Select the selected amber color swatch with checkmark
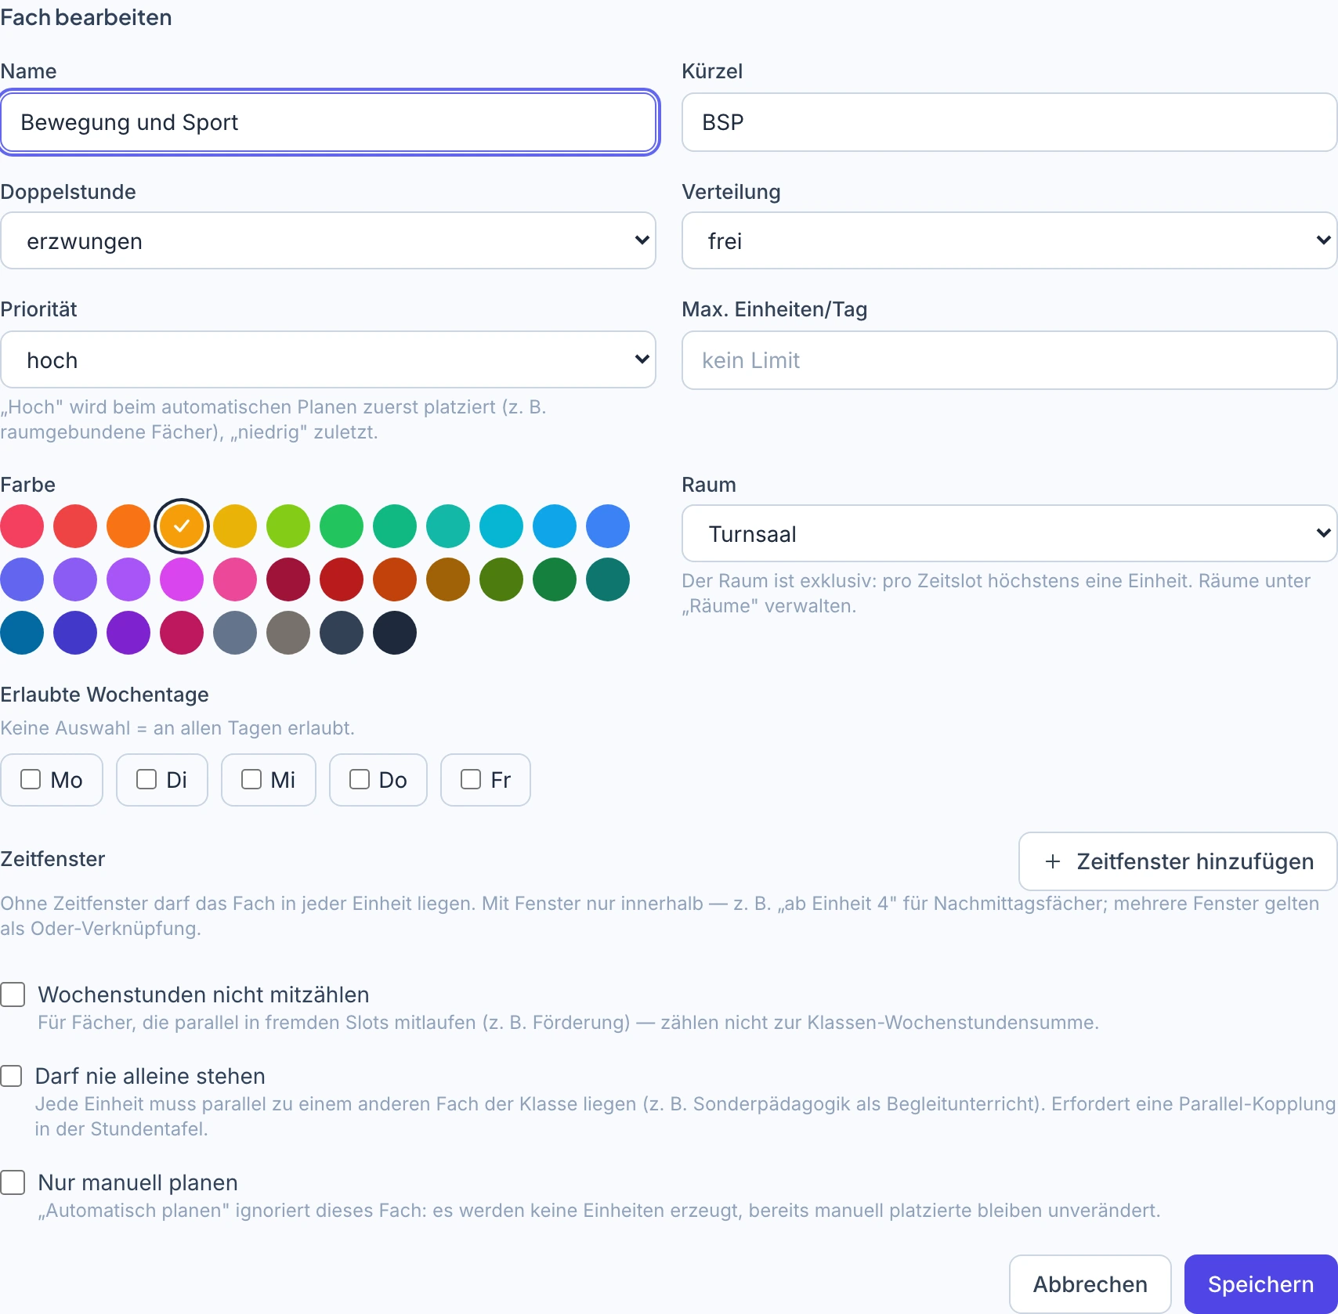Image resolution: width=1338 pixels, height=1314 pixels. (182, 526)
